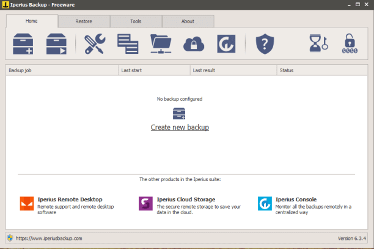Click the Backup job column header
This screenshot has height=249, width=374.
tap(61, 70)
